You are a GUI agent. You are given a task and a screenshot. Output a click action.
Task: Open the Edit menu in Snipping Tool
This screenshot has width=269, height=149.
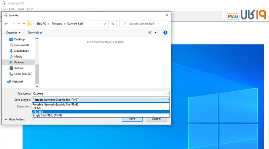(x=12, y=9)
